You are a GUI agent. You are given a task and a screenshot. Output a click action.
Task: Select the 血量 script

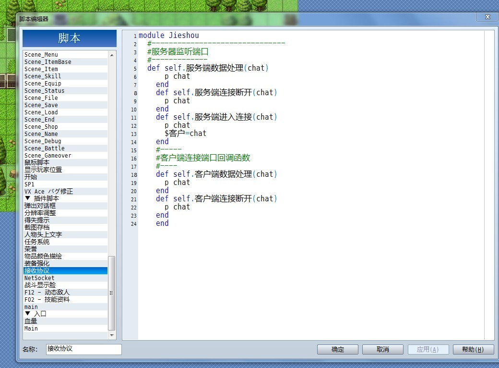click(66, 321)
